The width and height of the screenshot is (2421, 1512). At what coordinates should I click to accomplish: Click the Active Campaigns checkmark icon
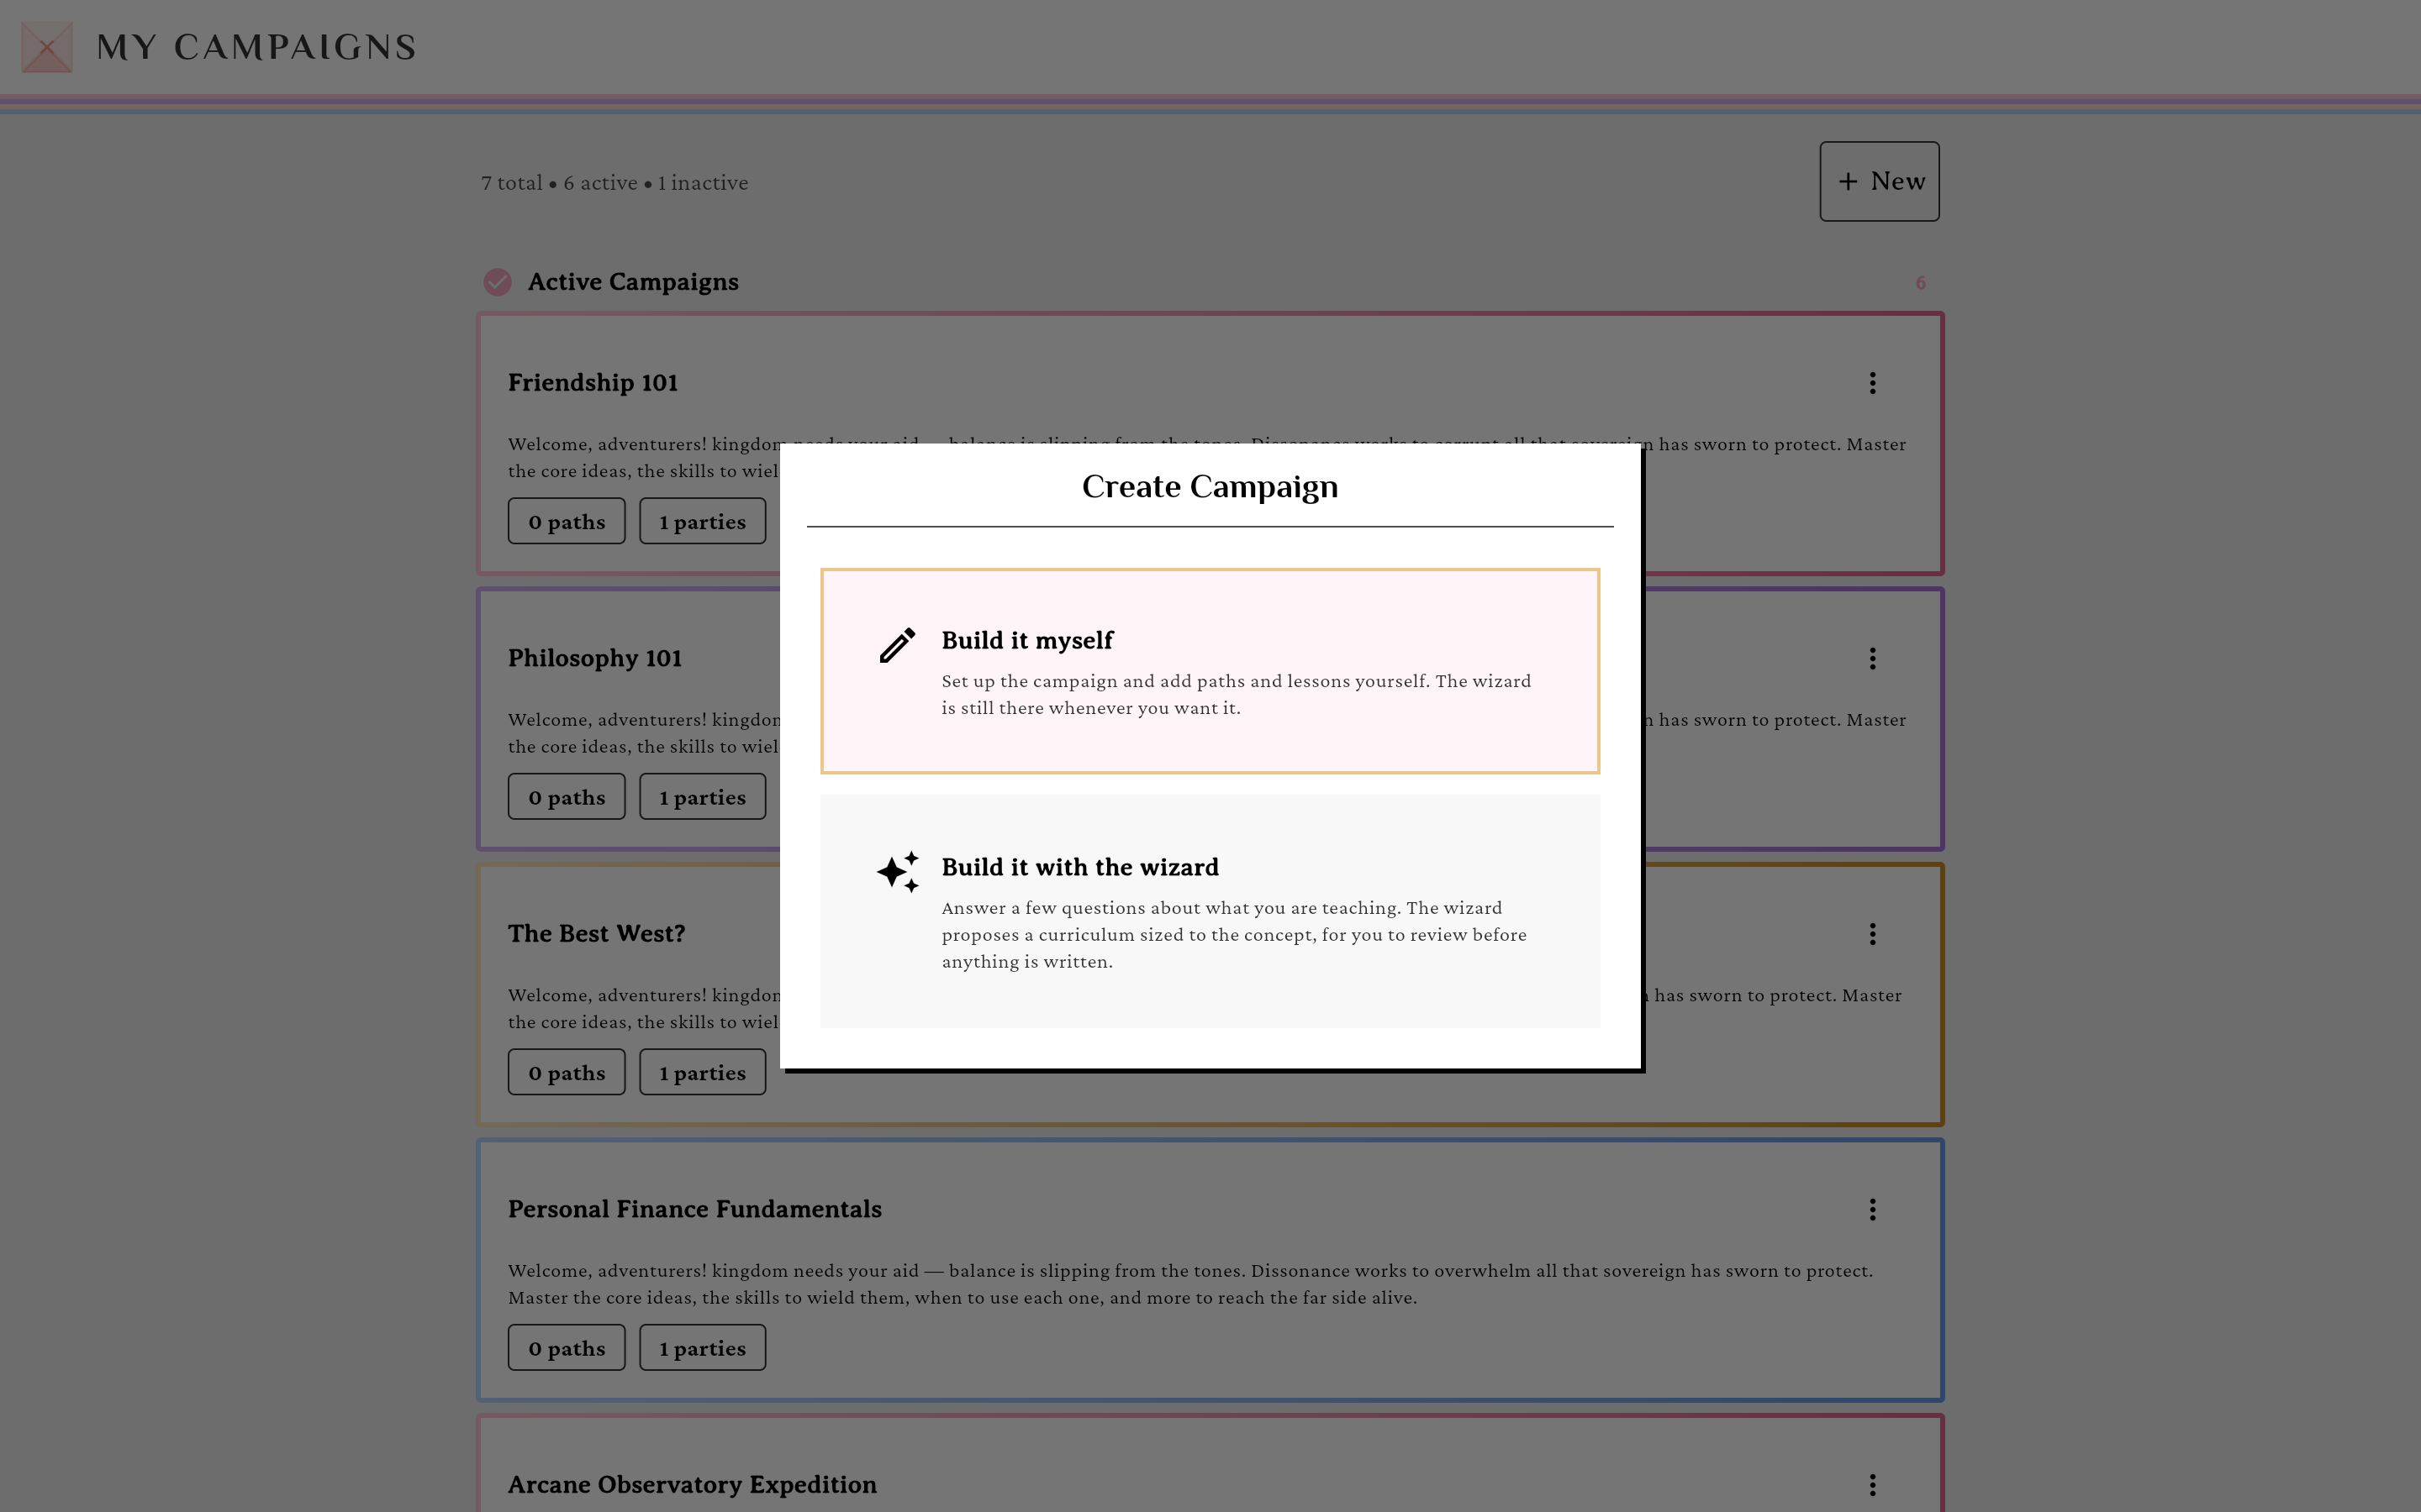(497, 282)
